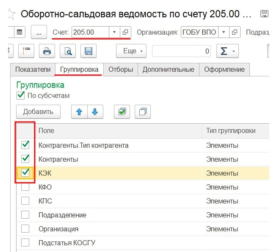Open the Оформление tab
Viewport: 274px width, 252px height.
[224, 70]
